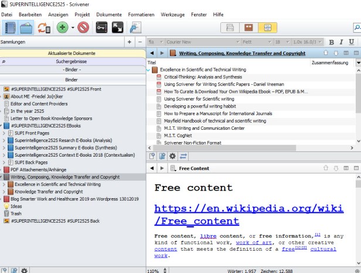361x273 pixels.
Task: Open the zoom percentage dropdown
Action: [156, 270]
